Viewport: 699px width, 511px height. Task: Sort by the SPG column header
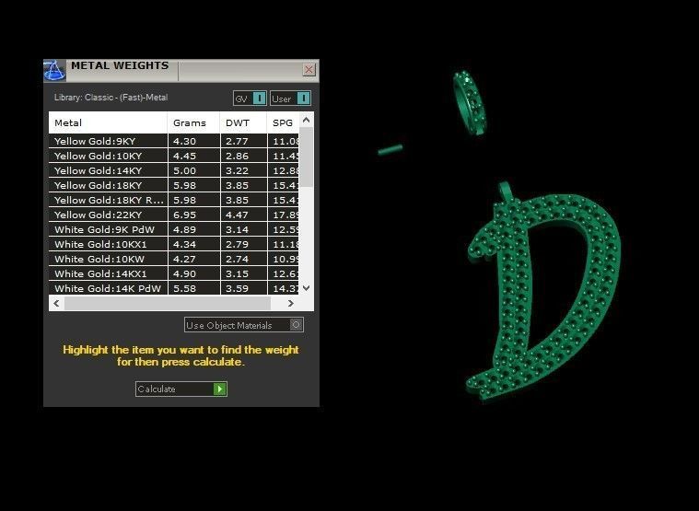tap(283, 123)
